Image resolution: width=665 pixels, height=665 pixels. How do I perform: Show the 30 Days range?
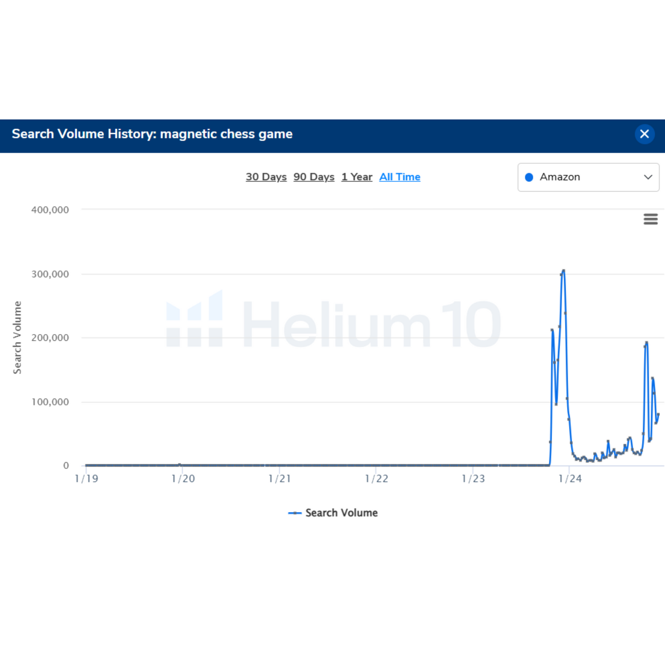[x=266, y=177]
